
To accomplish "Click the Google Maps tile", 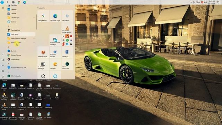I will [43, 16].
